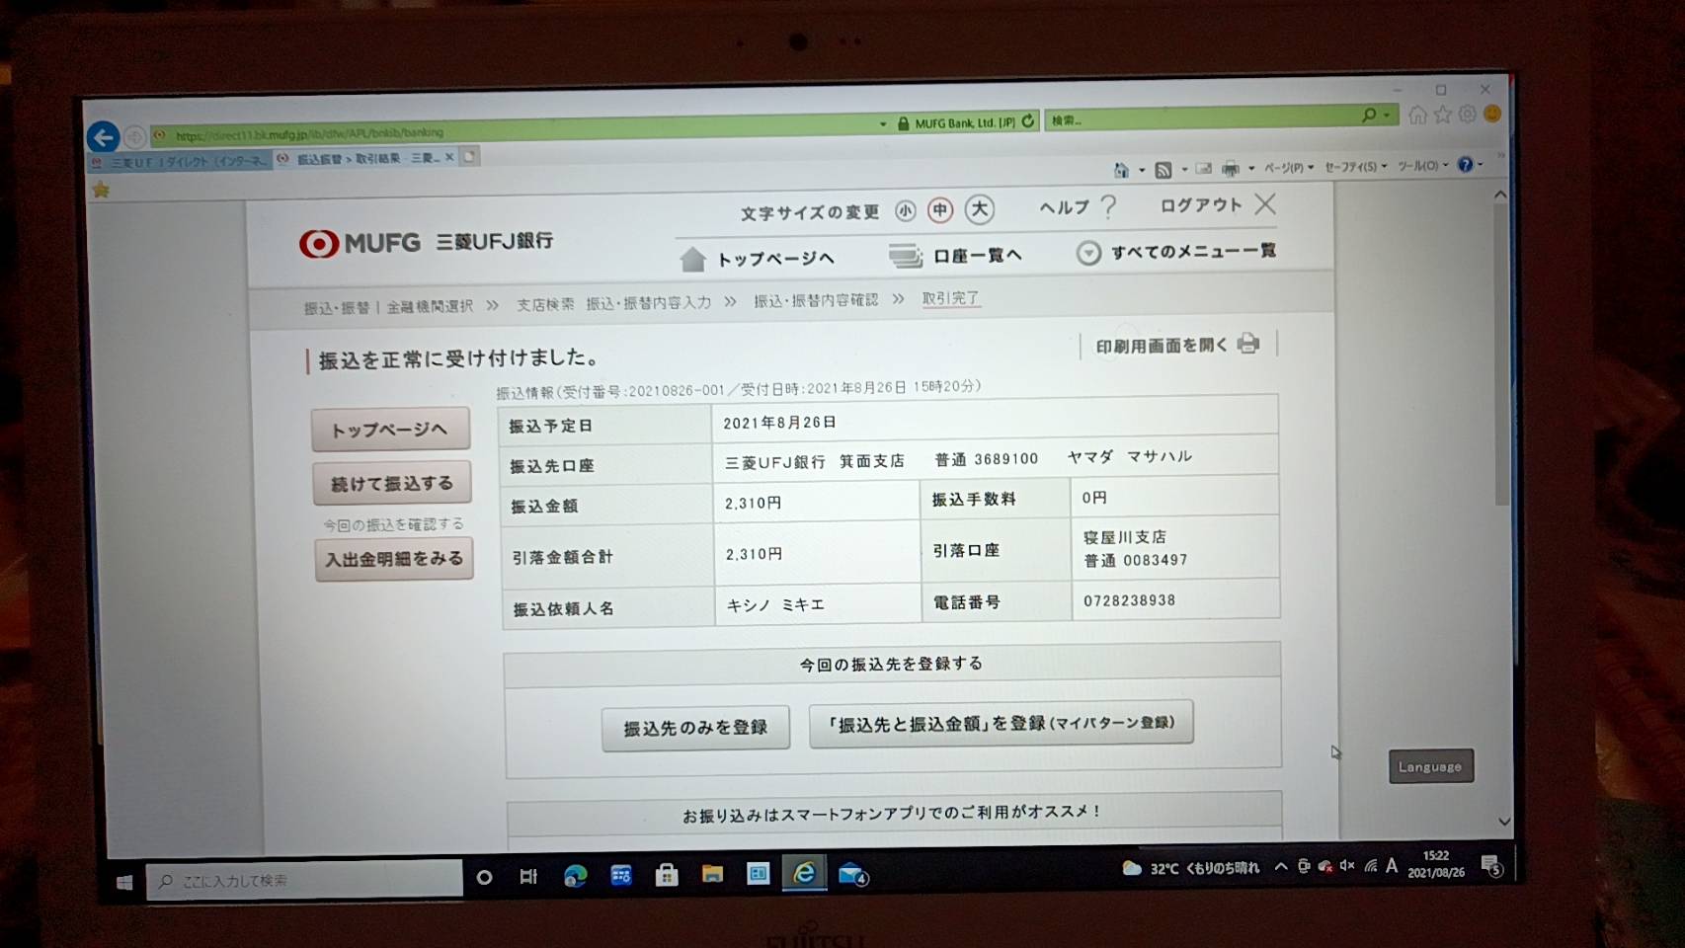Expand the dropdown arrow next to Home icon

tap(1142, 171)
